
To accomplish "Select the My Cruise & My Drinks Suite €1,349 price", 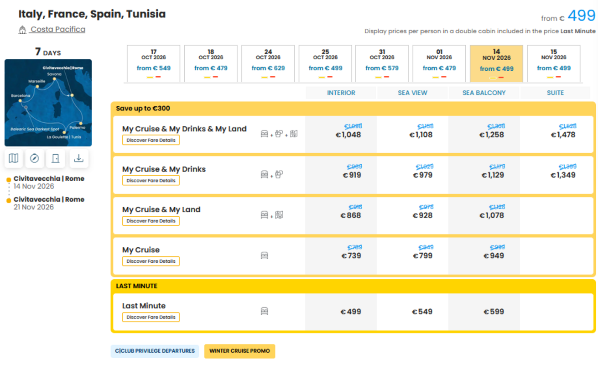I will pyautogui.click(x=563, y=175).
